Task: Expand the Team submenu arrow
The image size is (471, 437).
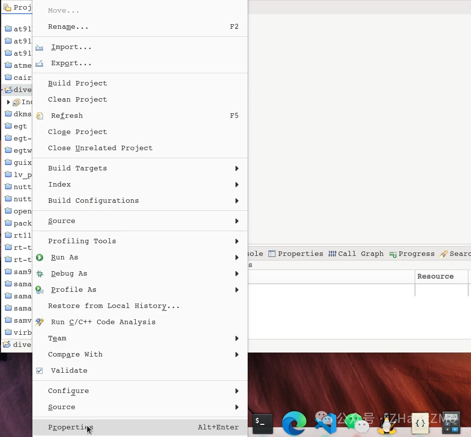Action: (237, 338)
